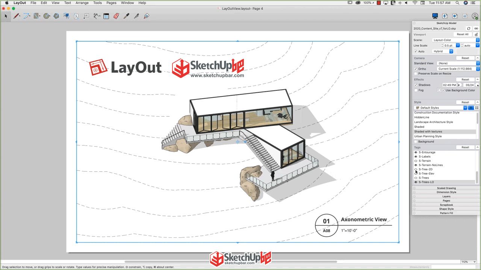Uncheck the Auto render checkbox
The width and height of the screenshot is (481, 270).
point(416,51)
